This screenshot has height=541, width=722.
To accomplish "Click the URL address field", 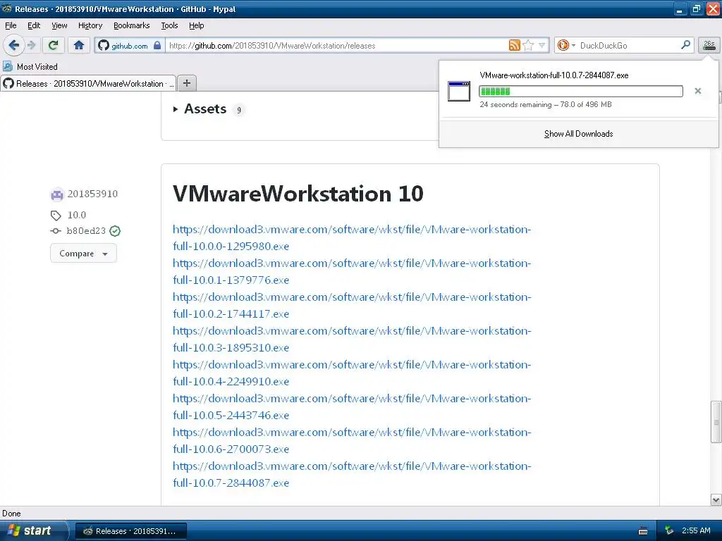I will pyautogui.click(x=338, y=45).
